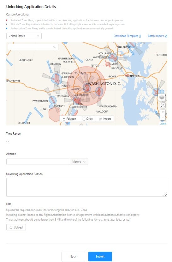Click the Altitude input field

38,162
